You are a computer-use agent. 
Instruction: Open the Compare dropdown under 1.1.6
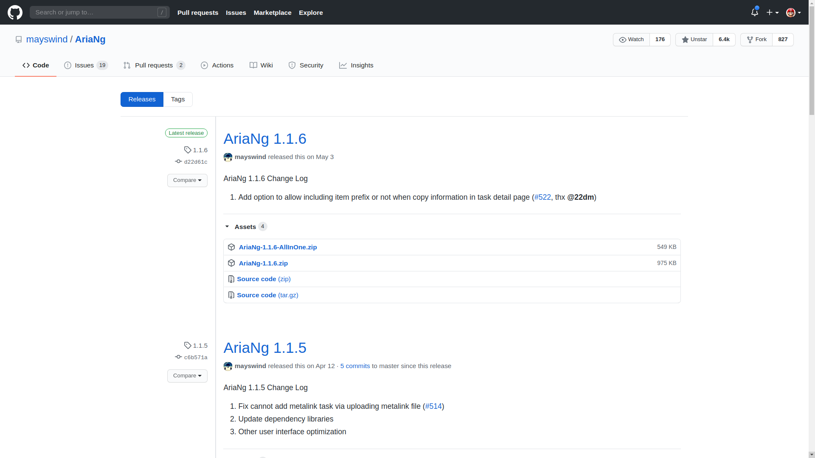187,180
